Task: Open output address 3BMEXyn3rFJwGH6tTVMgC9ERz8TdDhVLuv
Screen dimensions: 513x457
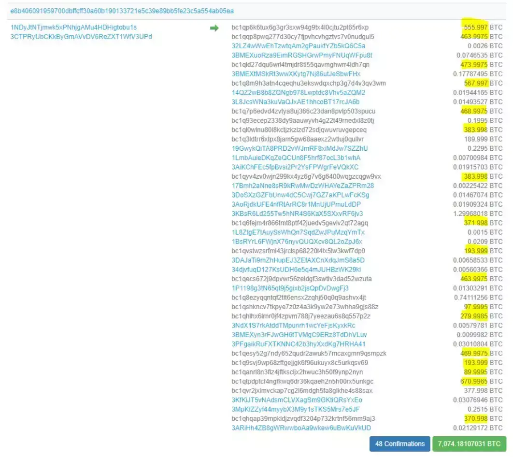Action: (x=299, y=335)
